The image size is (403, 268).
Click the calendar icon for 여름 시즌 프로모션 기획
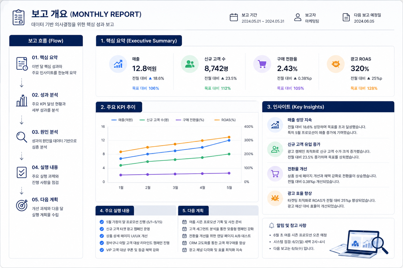click(x=184, y=222)
